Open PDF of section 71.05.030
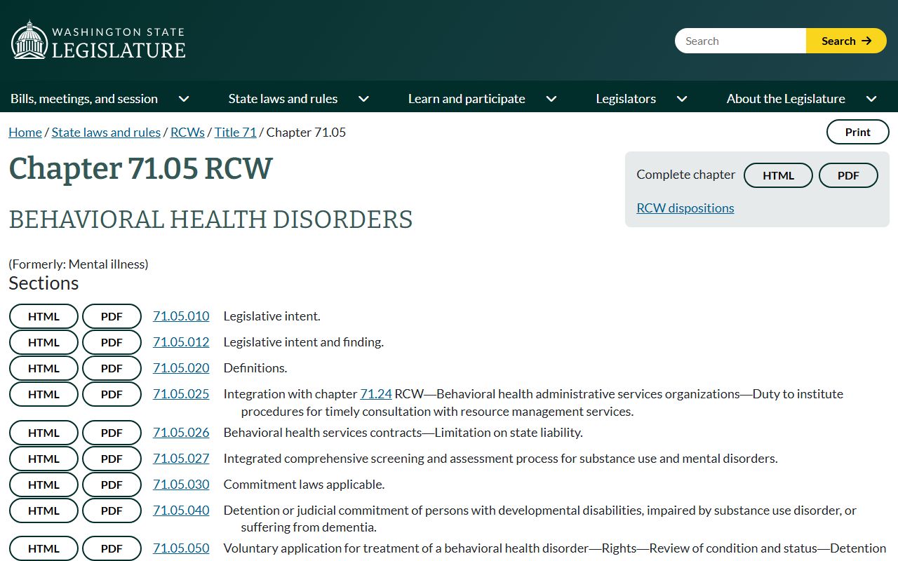898x561 pixels. (x=112, y=485)
